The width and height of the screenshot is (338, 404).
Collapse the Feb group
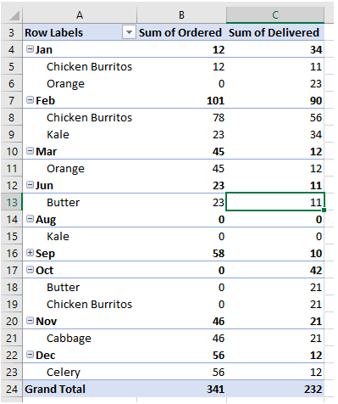[30, 100]
